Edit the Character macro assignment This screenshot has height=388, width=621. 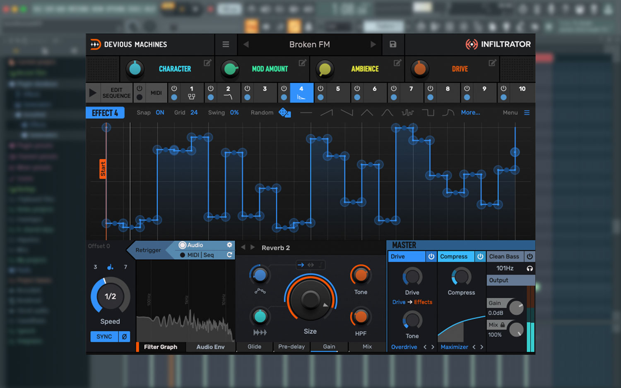[207, 63]
